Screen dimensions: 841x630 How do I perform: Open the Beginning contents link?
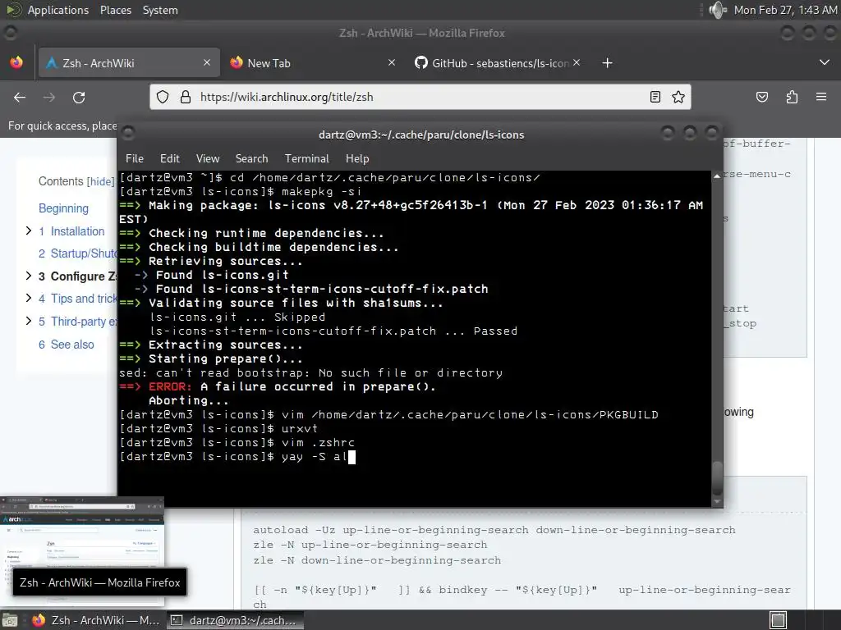(x=63, y=208)
